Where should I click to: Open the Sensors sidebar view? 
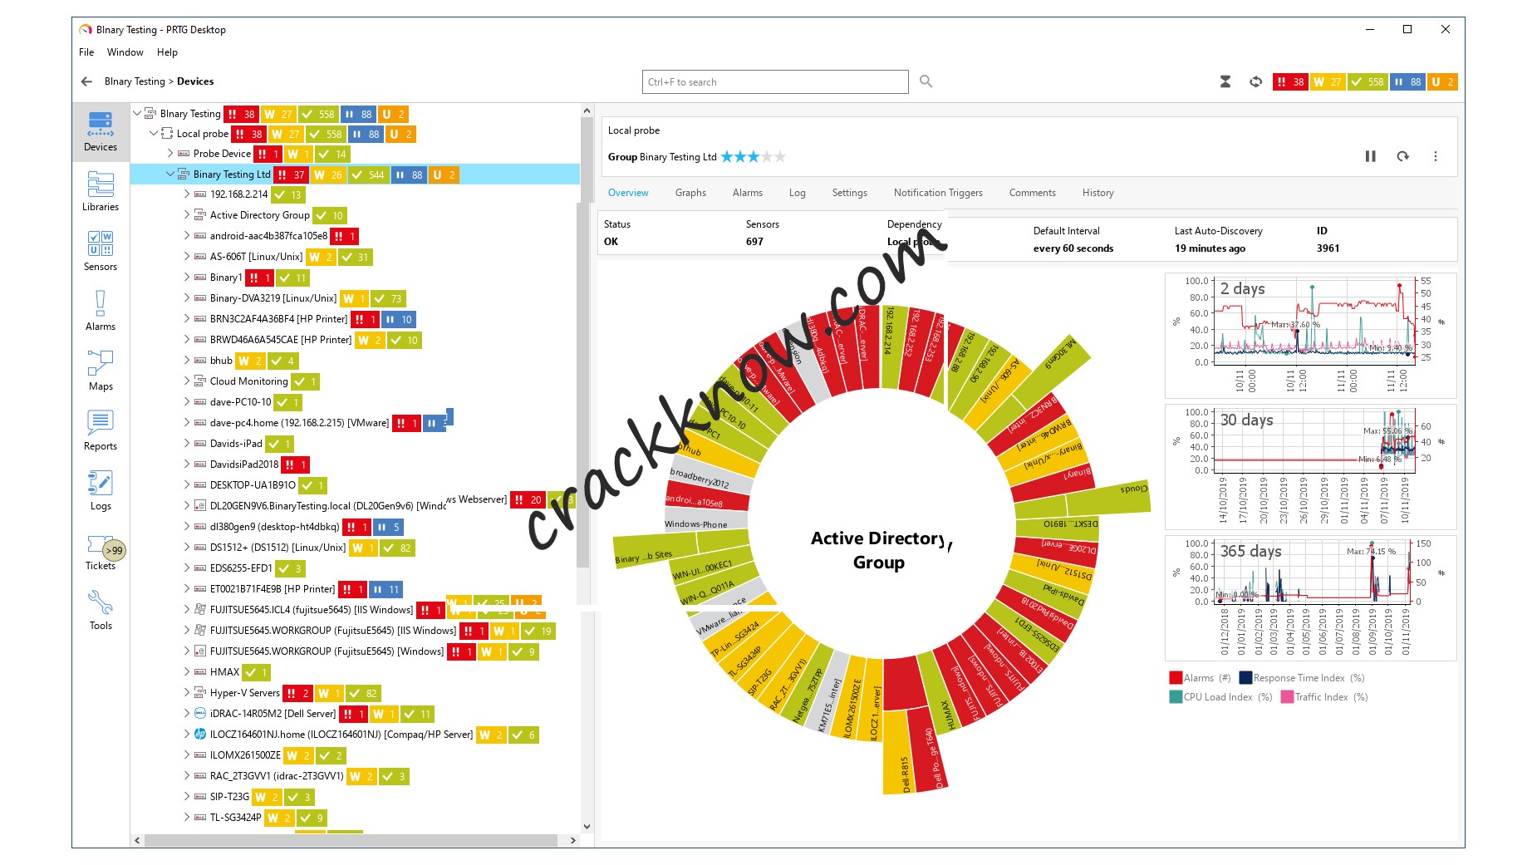(x=101, y=250)
